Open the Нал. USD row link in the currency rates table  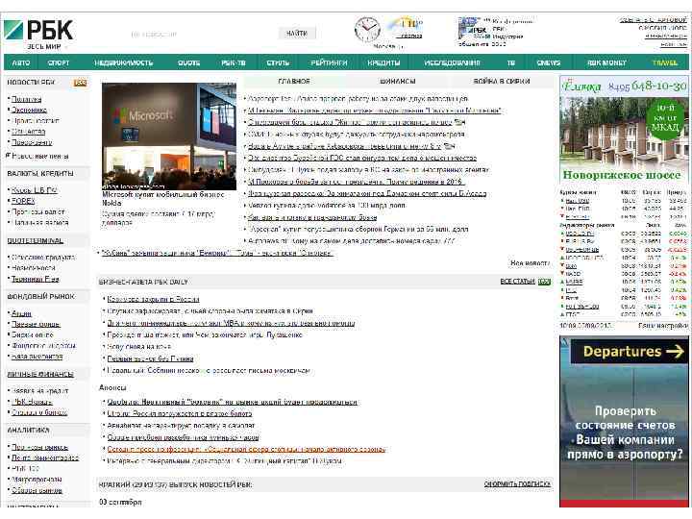[578, 201]
